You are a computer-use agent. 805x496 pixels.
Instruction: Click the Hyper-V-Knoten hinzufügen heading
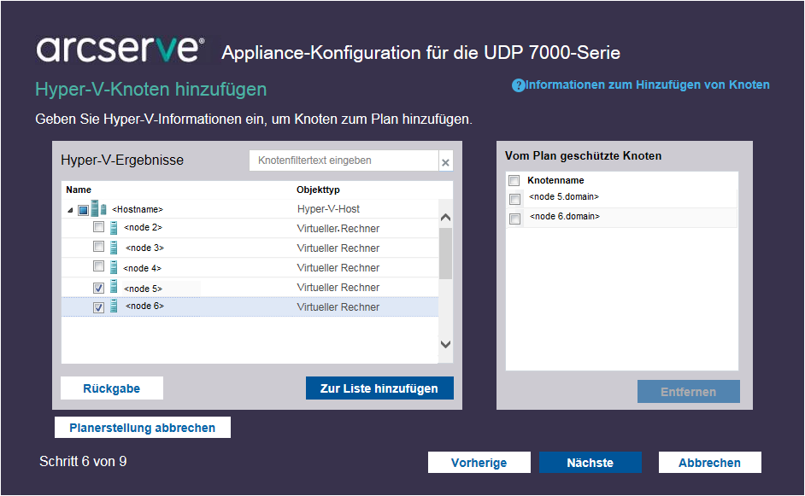(151, 90)
